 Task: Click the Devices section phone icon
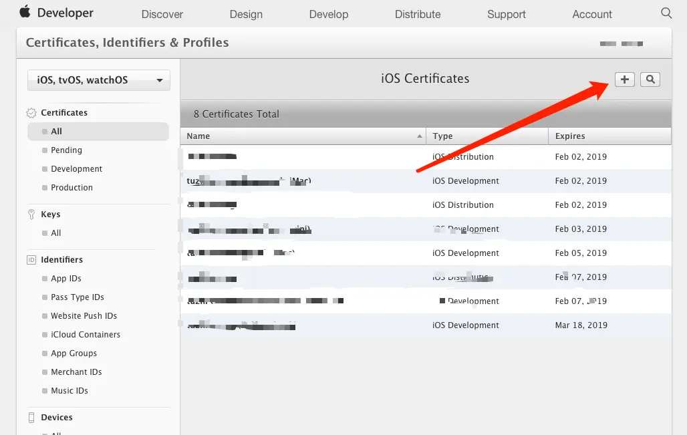31,418
